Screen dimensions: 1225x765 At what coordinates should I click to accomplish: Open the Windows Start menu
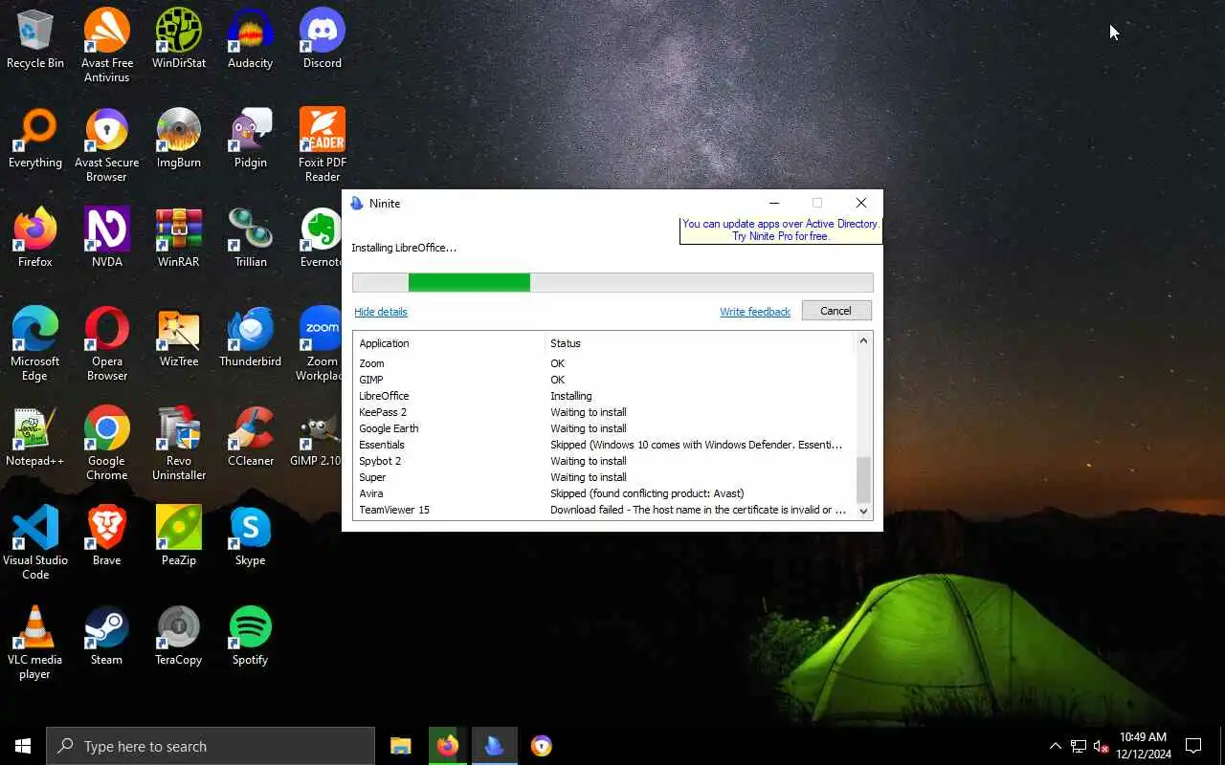point(23,746)
